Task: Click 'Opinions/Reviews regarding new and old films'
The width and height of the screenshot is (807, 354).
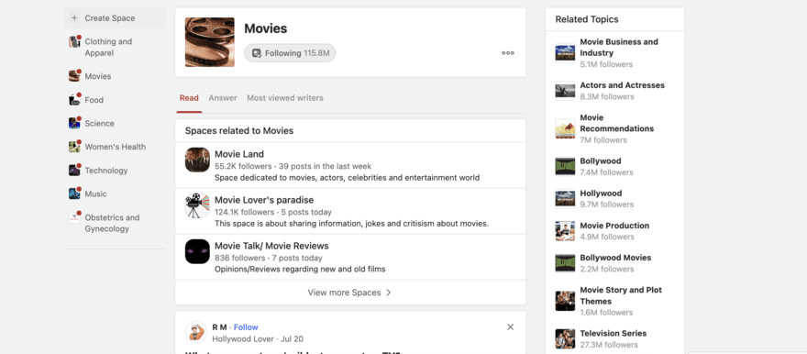Action: pos(300,269)
